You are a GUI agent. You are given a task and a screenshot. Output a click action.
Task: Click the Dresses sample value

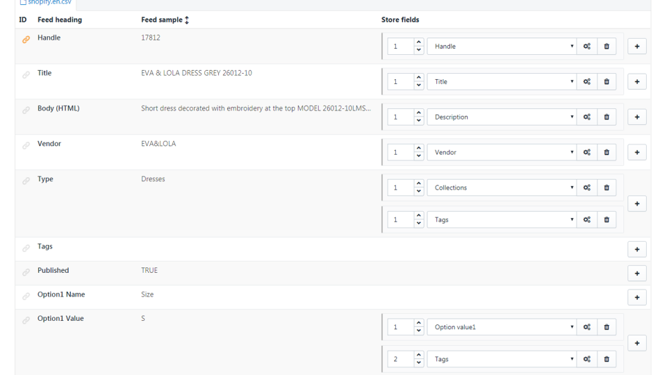pos(153,179)
